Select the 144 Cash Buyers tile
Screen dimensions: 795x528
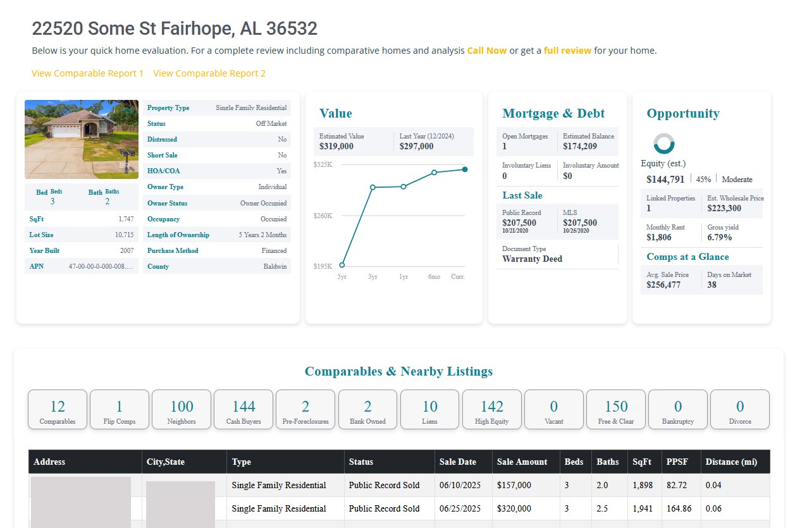[x=243, y=410]
